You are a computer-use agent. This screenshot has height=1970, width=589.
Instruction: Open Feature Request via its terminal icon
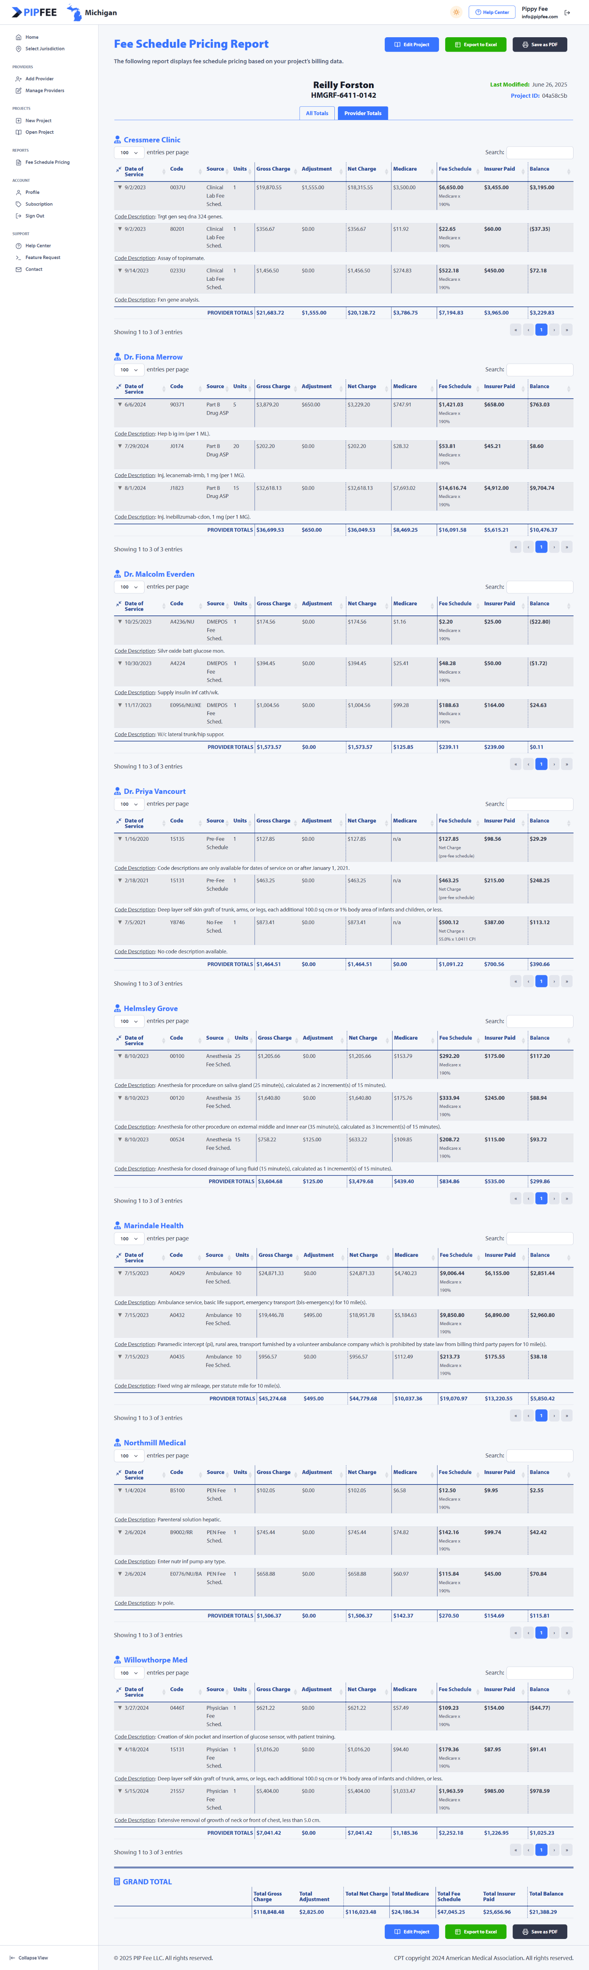click(x=18, y=258)
